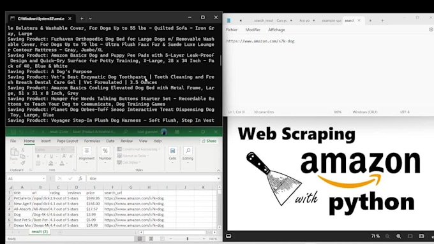This screenshot has height=244, width=434.
Task: Open Cell Styles dropdown
Action: 129,162
